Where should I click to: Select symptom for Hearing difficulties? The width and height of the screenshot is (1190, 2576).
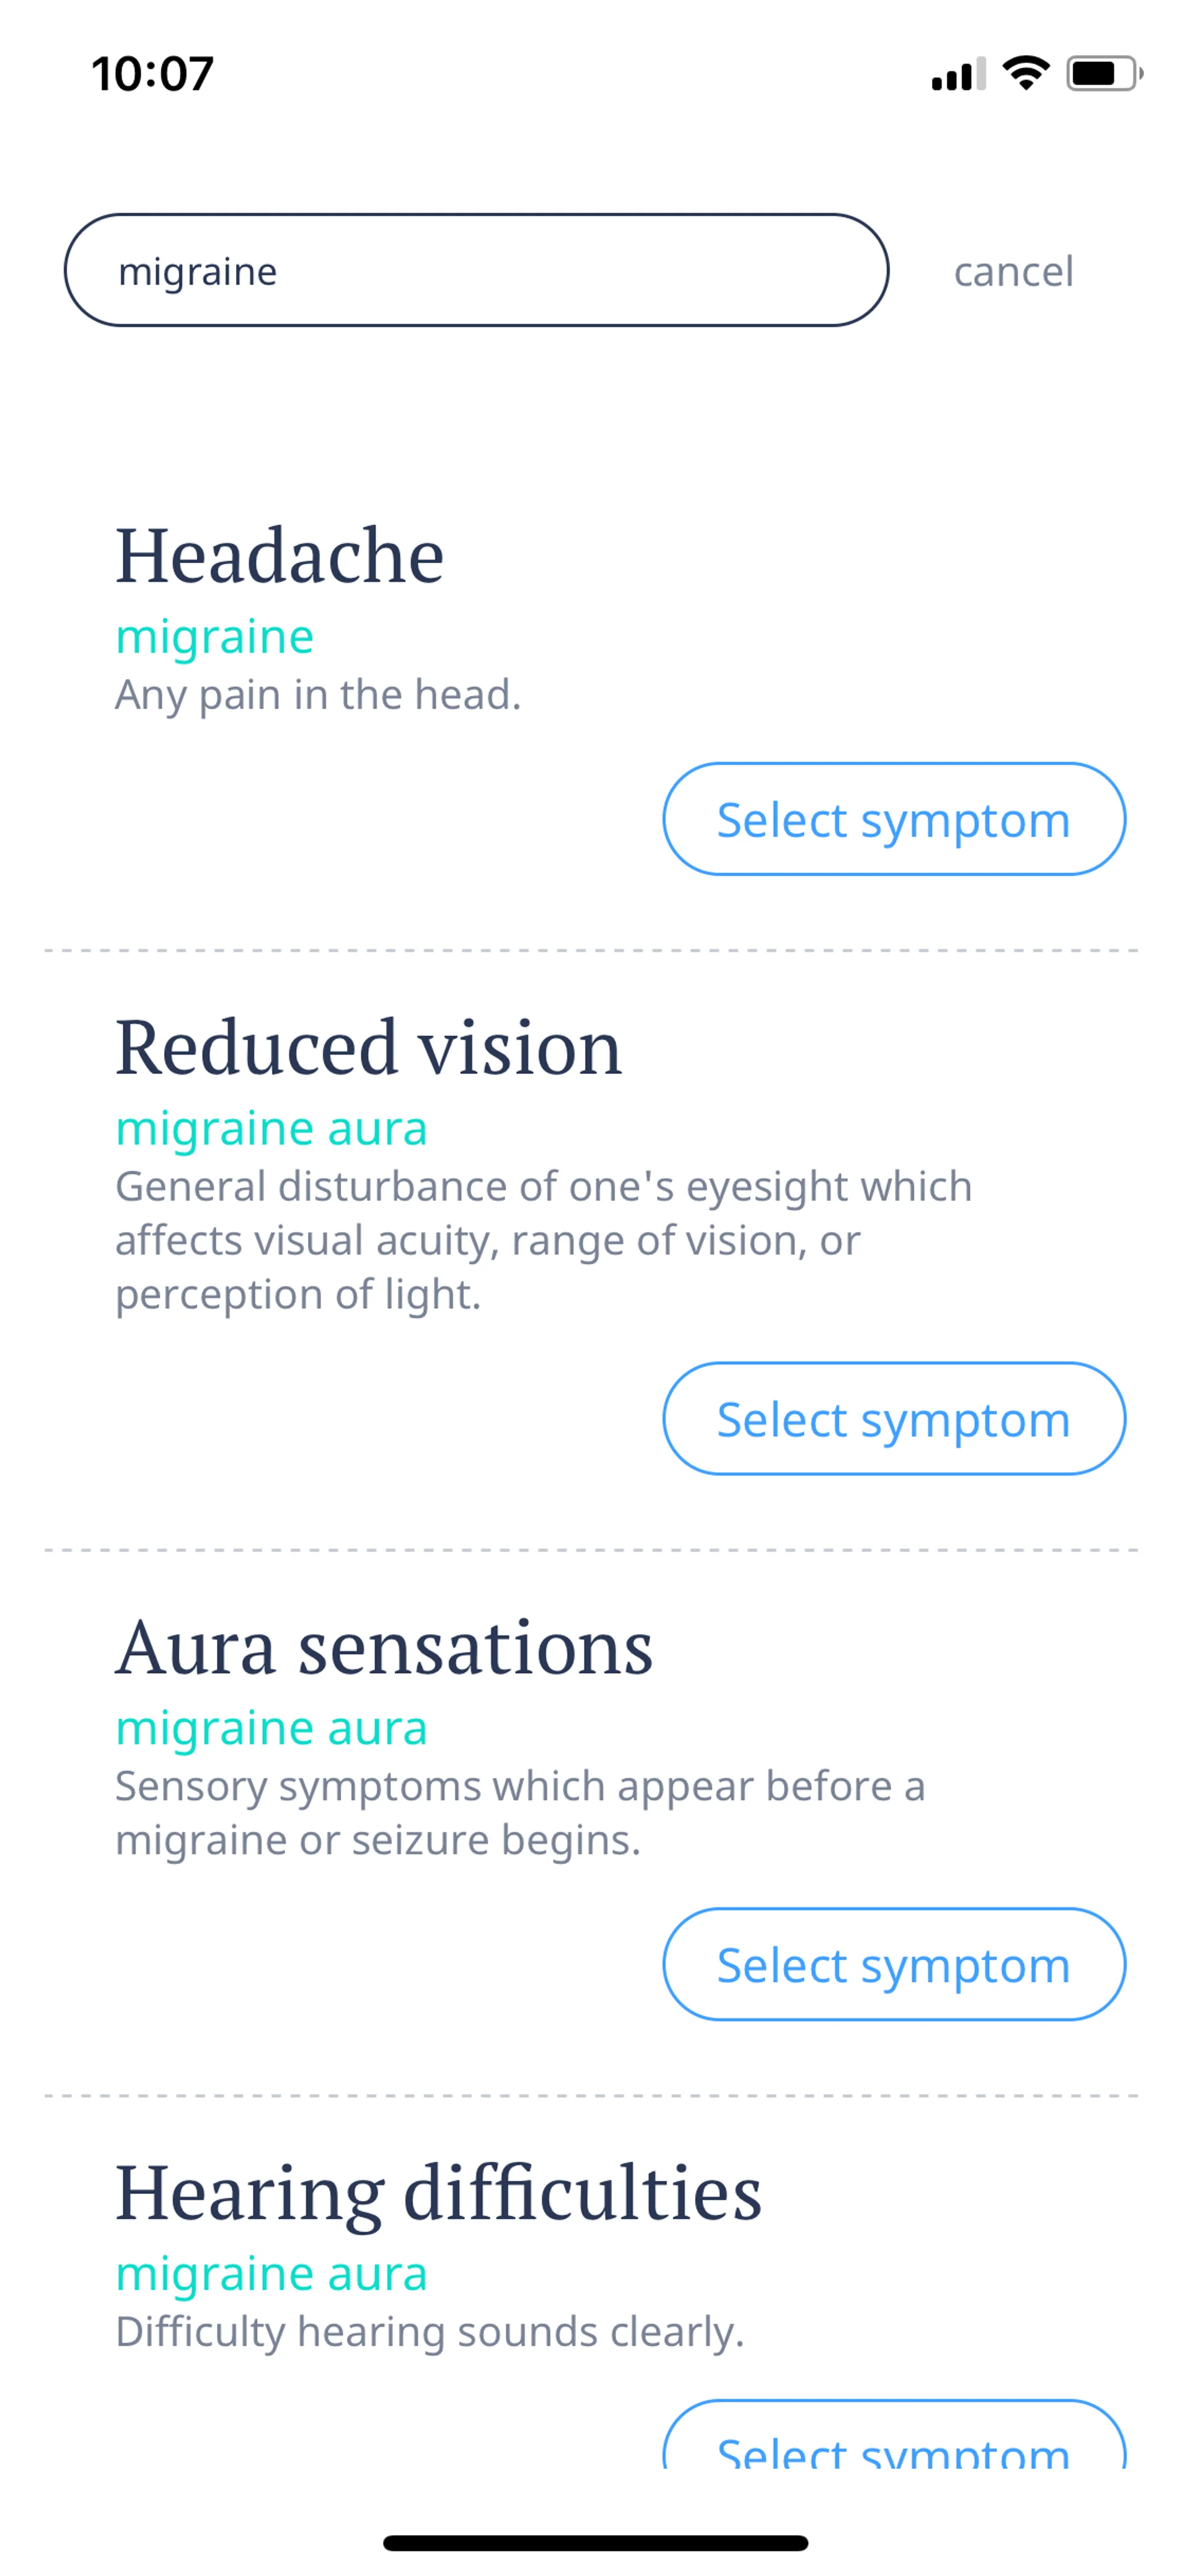click(894, 2436)
